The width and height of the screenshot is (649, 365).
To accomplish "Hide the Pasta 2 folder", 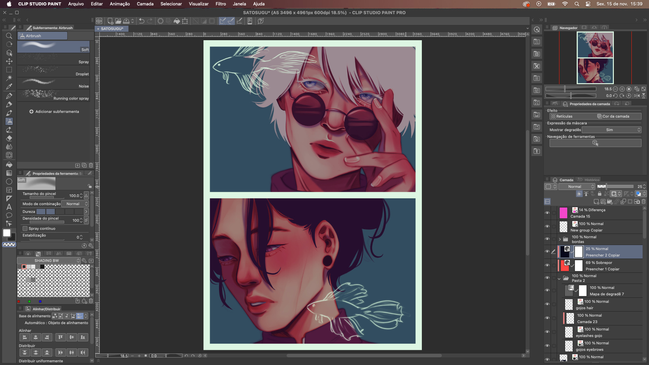I will [547, 278].
